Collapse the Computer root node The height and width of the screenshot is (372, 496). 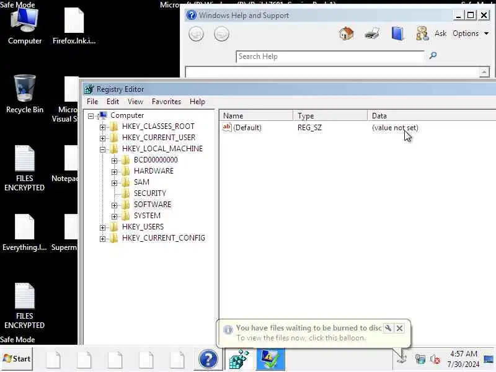click(91, 116)
